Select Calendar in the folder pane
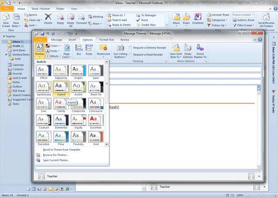278x198 pixels. tap(18, 65)
